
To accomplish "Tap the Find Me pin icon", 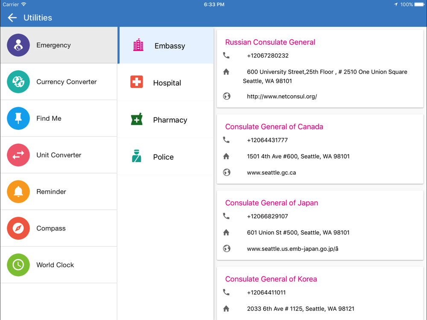I will pyautogui.click(x=18, y=118).
